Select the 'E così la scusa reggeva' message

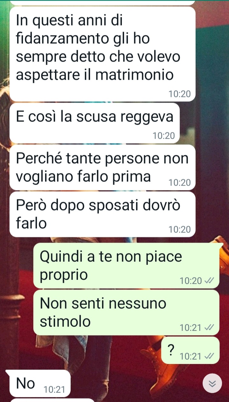coord(95,123)
